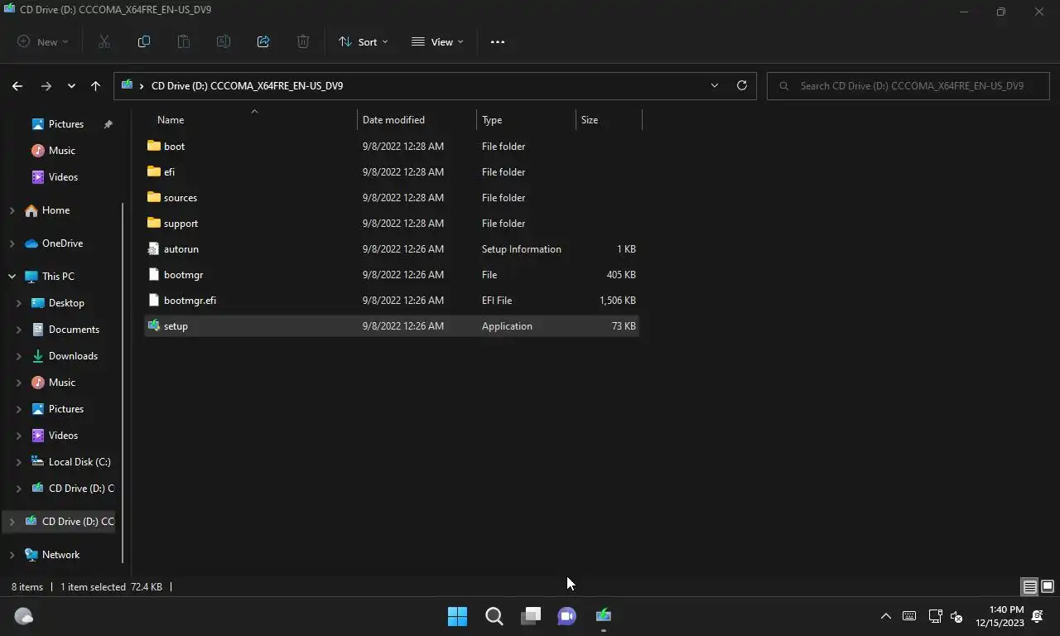1060x636 pixels.
Task: Open the Sort dropdown menu
Action: pyautogui.click(x=363, y=41)
